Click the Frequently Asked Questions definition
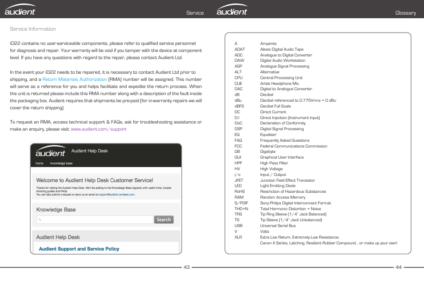This screenshot has height=283, width=424. [x=285, y=140]
